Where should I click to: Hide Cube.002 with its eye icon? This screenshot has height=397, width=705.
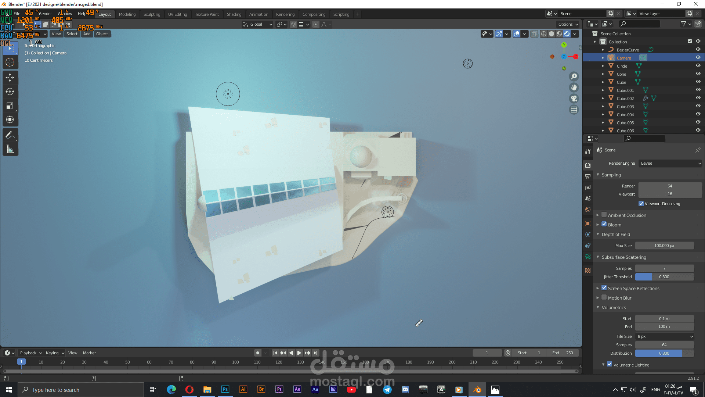[x=698, y=98]
